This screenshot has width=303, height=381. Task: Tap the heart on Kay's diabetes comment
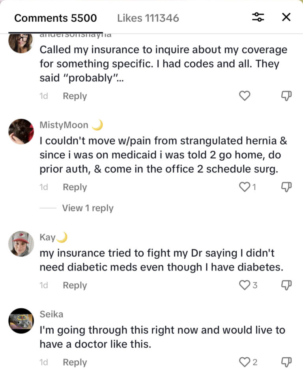(x=244, y=284)
